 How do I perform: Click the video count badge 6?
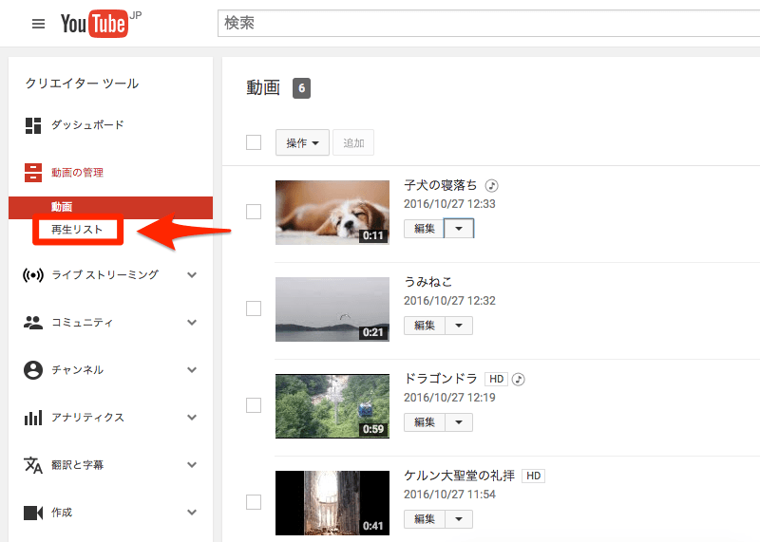tap(301, 88)
